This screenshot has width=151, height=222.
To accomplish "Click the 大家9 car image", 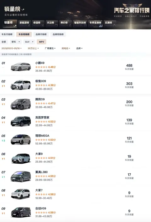I will [x=21, y=158].
